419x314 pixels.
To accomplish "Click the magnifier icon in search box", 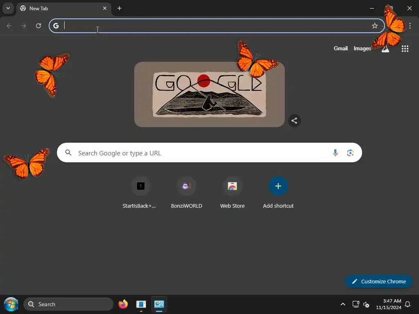I will pos(68,153).
